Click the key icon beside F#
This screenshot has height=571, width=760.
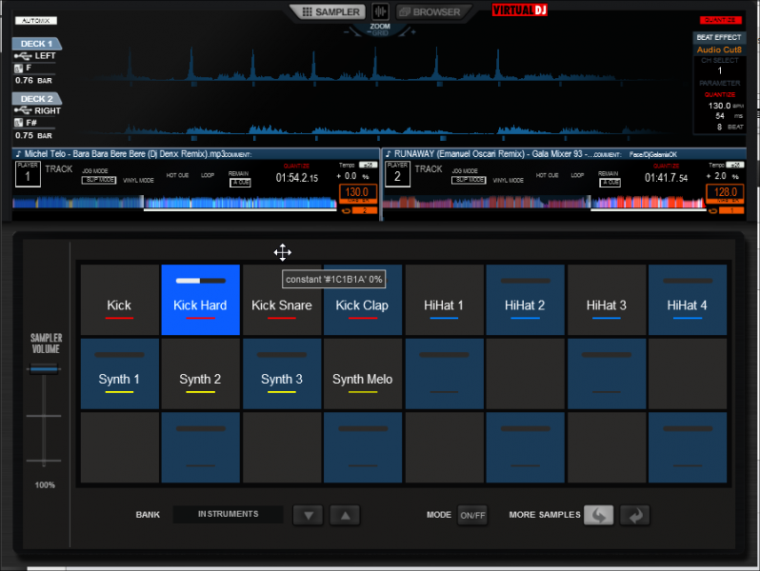coord(18,123)
